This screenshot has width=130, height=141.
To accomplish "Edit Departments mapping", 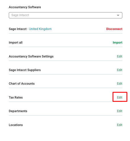I will click(119, 111).
